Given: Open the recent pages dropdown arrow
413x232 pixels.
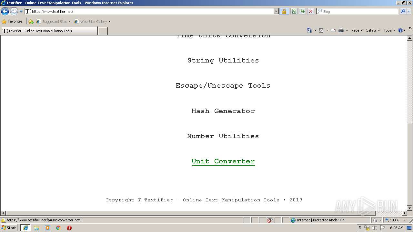Looking at the screenshot, I should [x=21, y=12].
